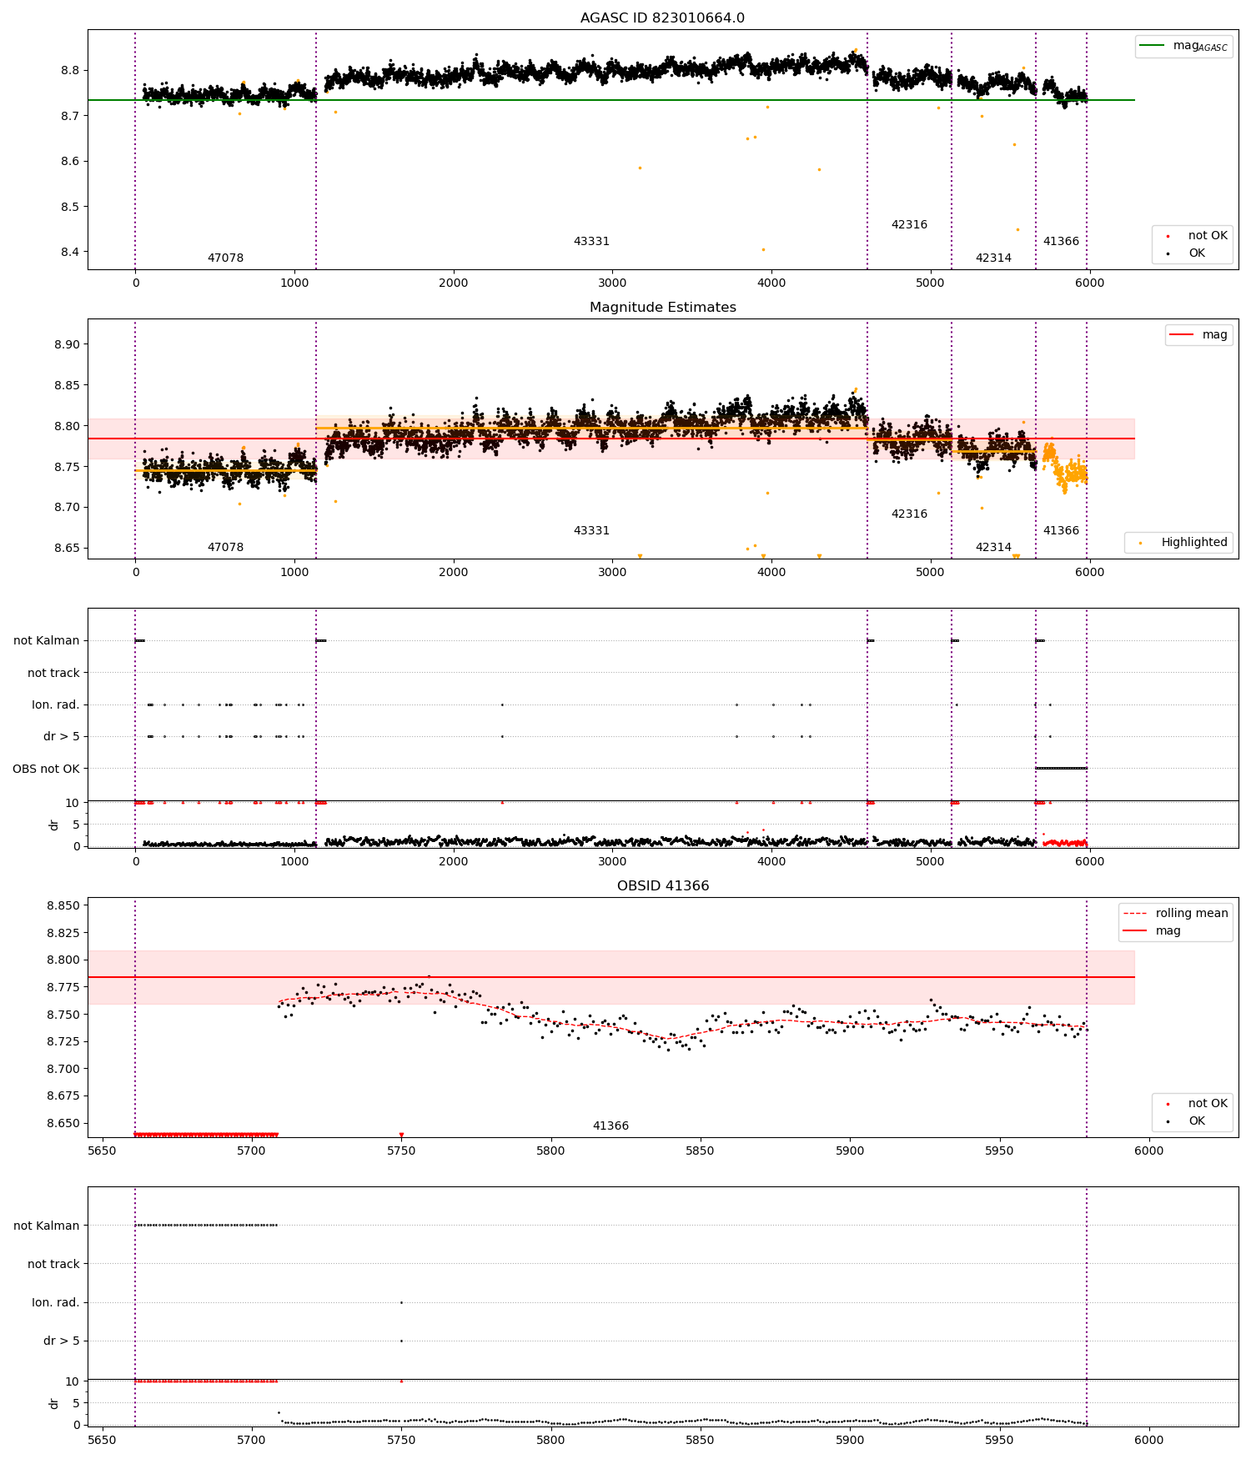Click the 8.4 tick on AGASC ID plot axis
Viewport: 1251px width, 1459px height.
(x=70, y=252)
